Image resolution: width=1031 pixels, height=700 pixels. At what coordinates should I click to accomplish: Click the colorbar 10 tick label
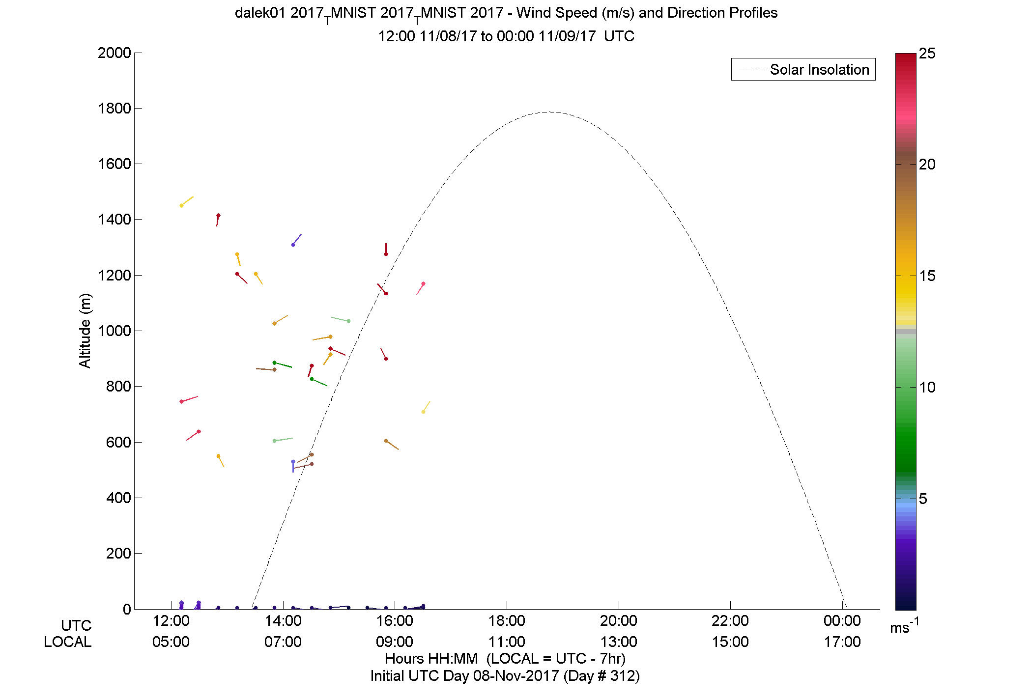click(x=927, y=388)
